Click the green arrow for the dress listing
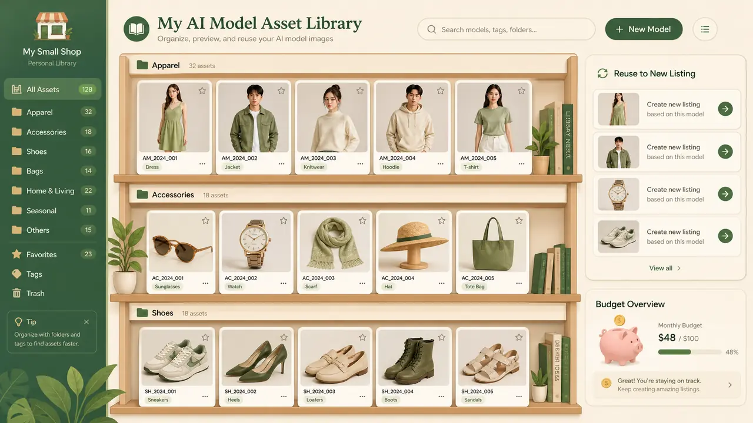The height and width of the screenshot is (423, 753). (x=725, y=109)
